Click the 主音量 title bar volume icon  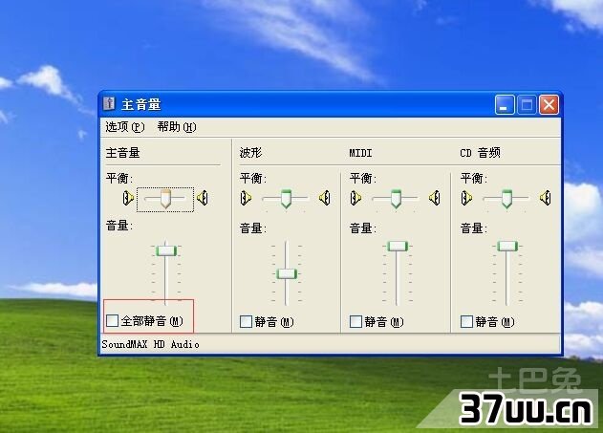point(109,104)
